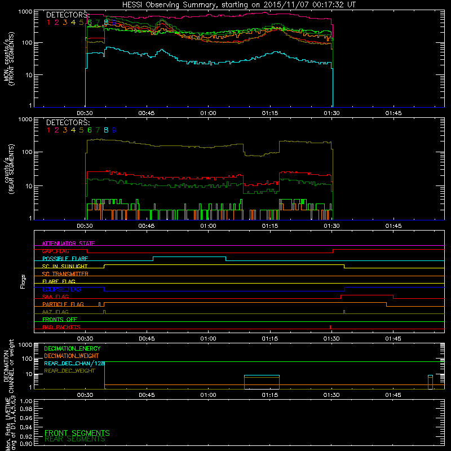
Task: Click the '0.94' tick on the livetime axis
Action: [26, 427]
